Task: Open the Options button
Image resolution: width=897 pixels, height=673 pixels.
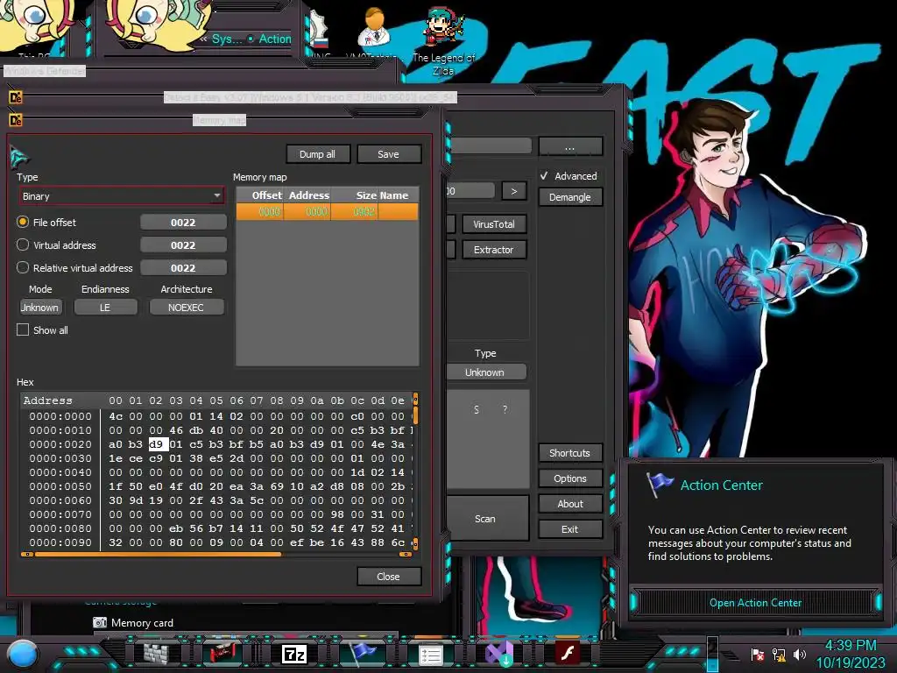Action: [x=569, y=478]
